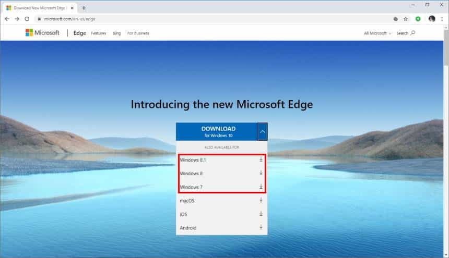Viewport: 449px width, 258px height.
Task: Click download icon for Windows 8
Action: 261,173
